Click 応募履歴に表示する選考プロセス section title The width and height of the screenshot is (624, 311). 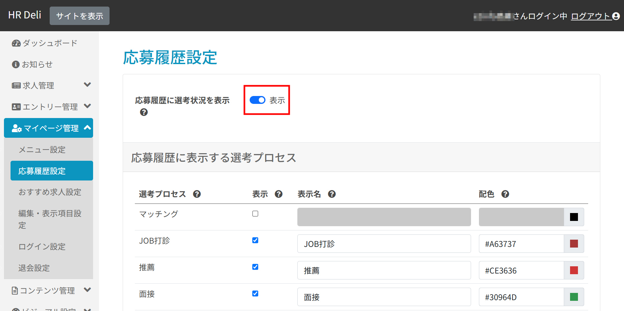(x=214, y=158)
